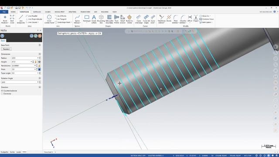Choose the Arc Tangent command
279x157 pixels.
pyautogui.click(x=61, y=19)
